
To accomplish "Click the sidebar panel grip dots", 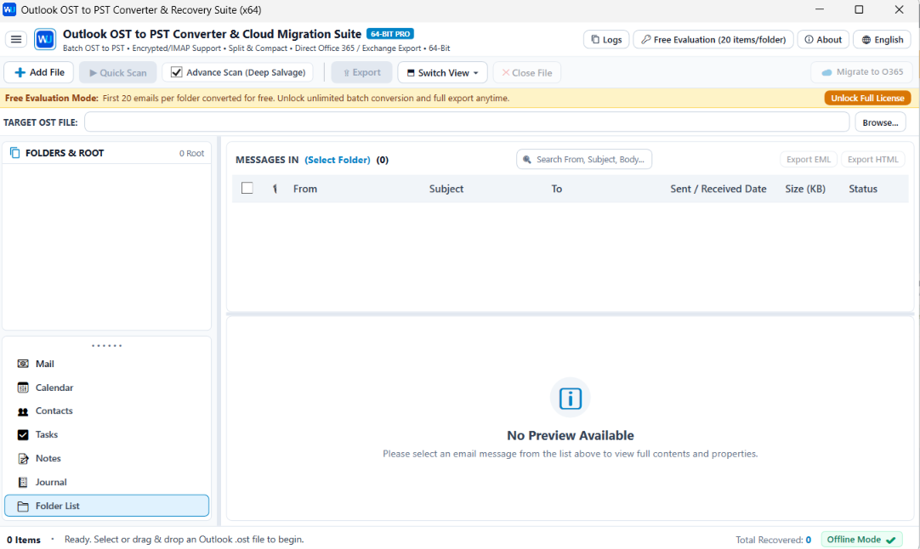I will [x=107, y=346].
